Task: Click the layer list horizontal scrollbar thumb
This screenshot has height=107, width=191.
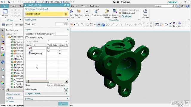Action: click(39, 81)
